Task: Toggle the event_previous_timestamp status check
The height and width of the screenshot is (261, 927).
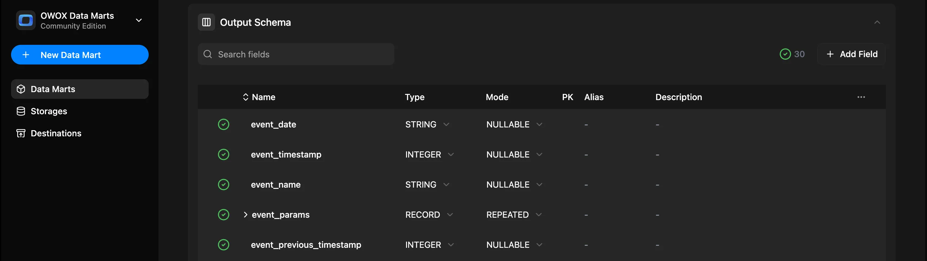Action: [224, 245]
